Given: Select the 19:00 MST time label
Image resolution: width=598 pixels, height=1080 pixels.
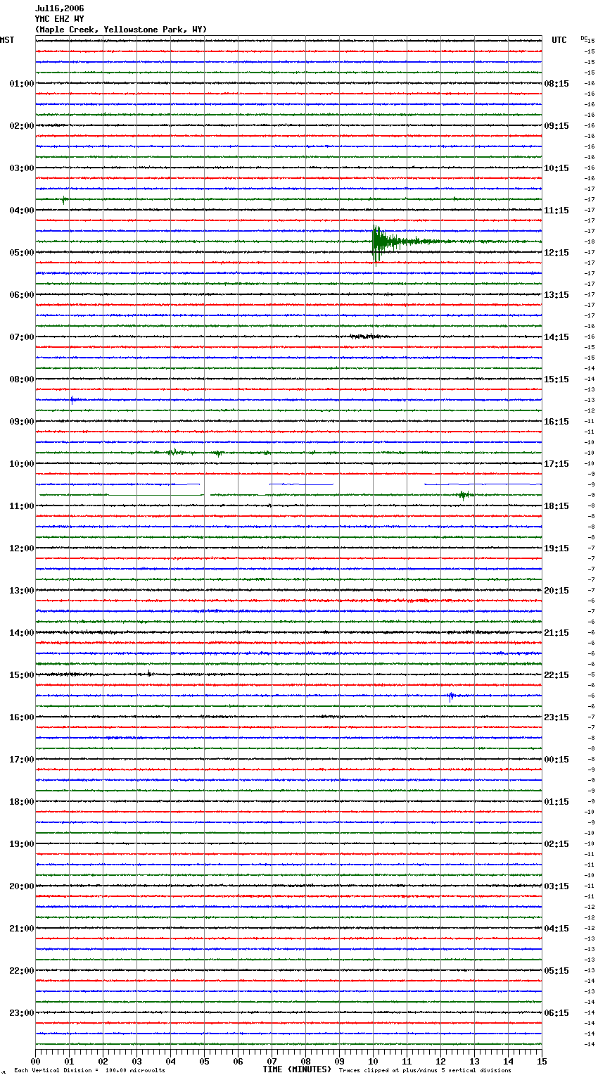Looking at the screenshot, I should pyautogui.click(x=22, y=844).
